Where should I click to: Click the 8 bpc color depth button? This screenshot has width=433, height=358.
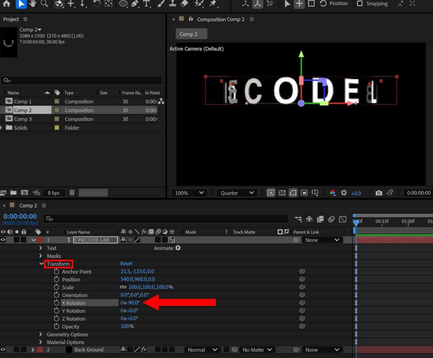[54, 193]
